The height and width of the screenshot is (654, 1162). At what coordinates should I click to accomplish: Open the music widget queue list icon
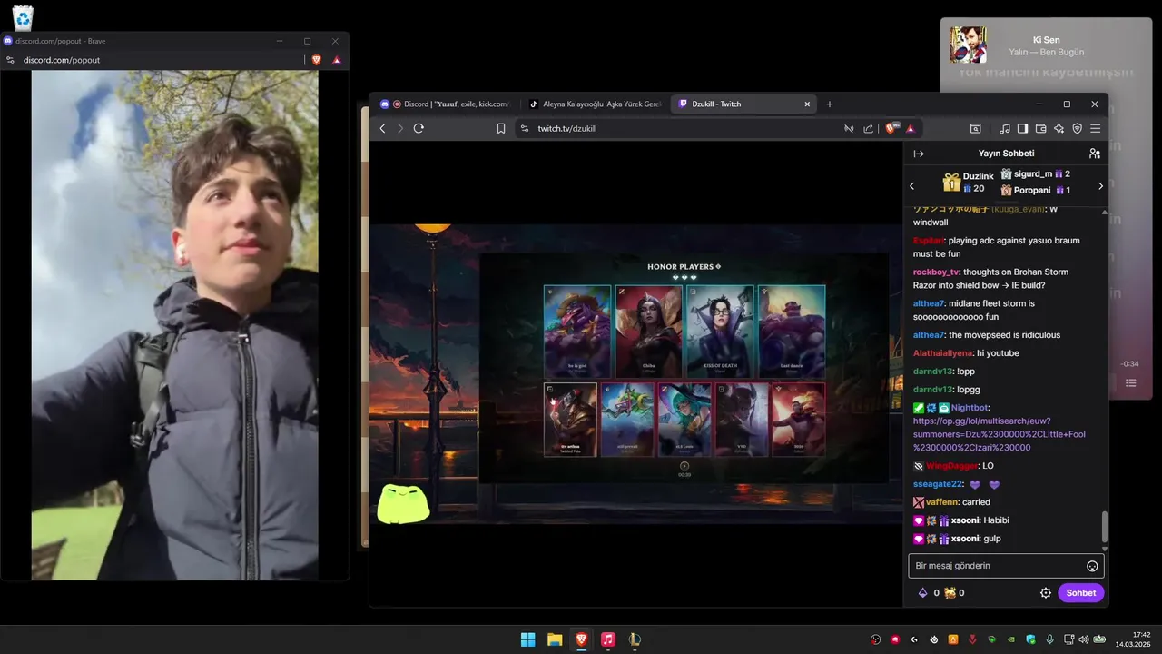coord(1131,383)
